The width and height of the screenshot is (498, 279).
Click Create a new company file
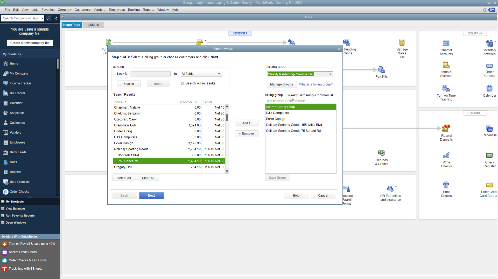30,43
